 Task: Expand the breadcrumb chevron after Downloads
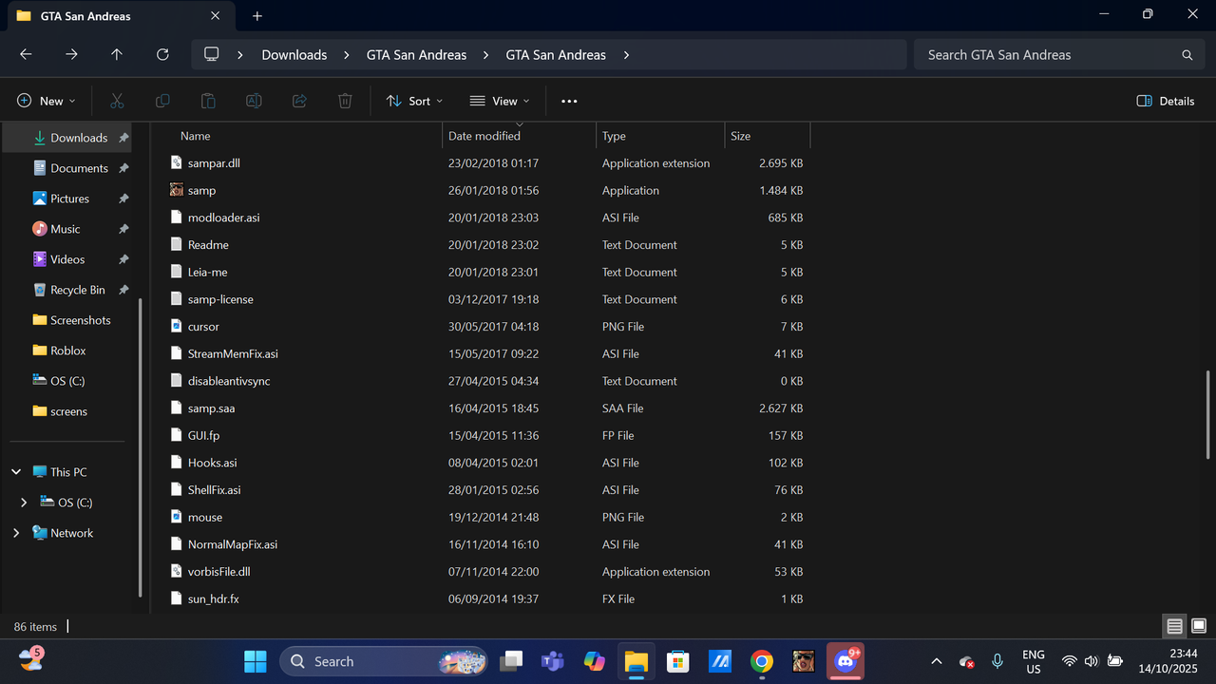347,55
